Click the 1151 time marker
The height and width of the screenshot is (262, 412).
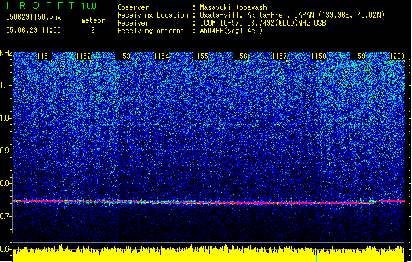(x=44, y=56)
